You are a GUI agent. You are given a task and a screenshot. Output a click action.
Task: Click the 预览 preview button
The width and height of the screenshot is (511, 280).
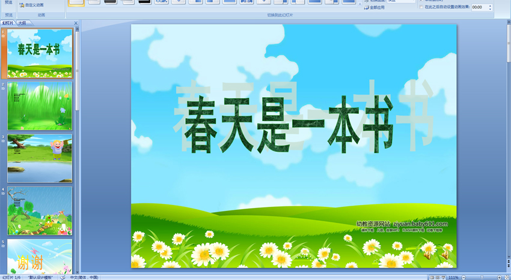click(8, 2)
